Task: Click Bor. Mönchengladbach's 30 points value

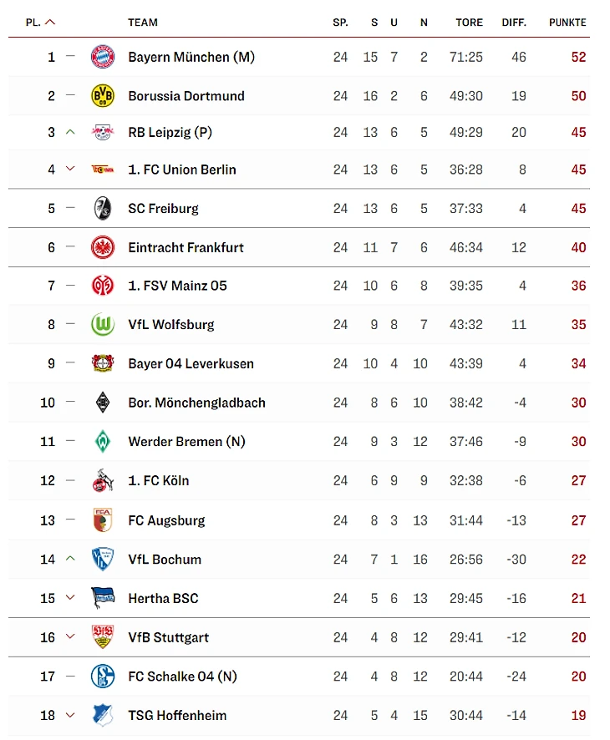Action: pos(578,403)
